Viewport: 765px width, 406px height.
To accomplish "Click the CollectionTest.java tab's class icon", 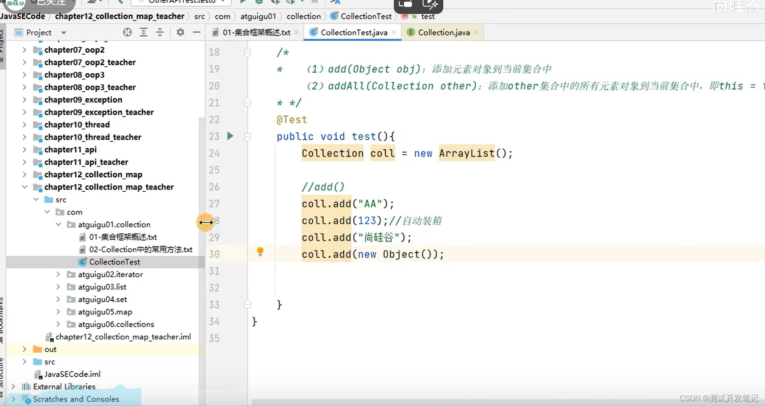I will click(313, 32).
